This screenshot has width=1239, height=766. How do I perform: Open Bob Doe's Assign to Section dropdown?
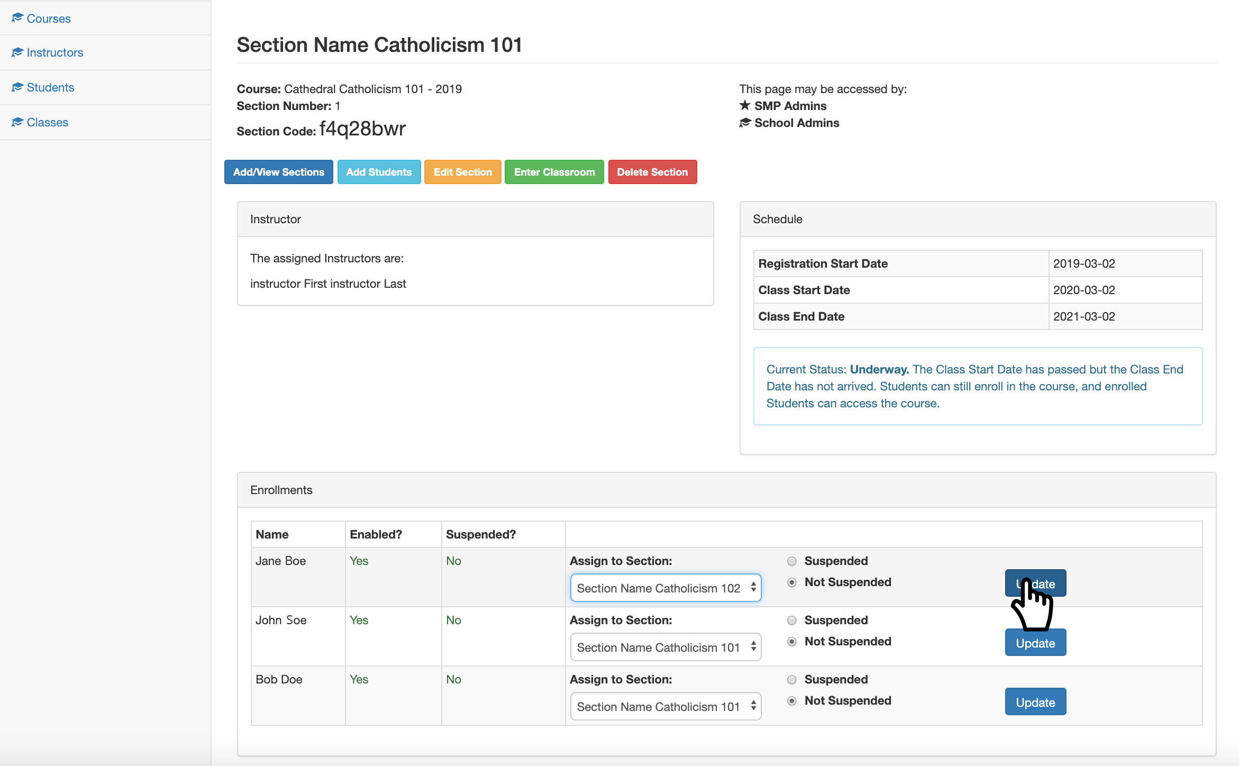[x=666, y=706]
